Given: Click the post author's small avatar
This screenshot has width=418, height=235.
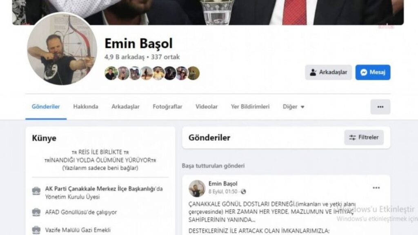Looking at the screenshot, I should click(197, 188).
